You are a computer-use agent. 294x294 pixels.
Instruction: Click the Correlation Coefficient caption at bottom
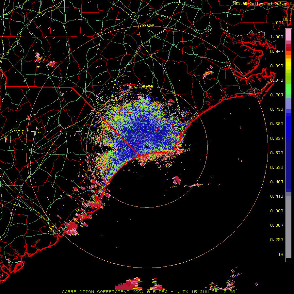(x=148, y=292)
